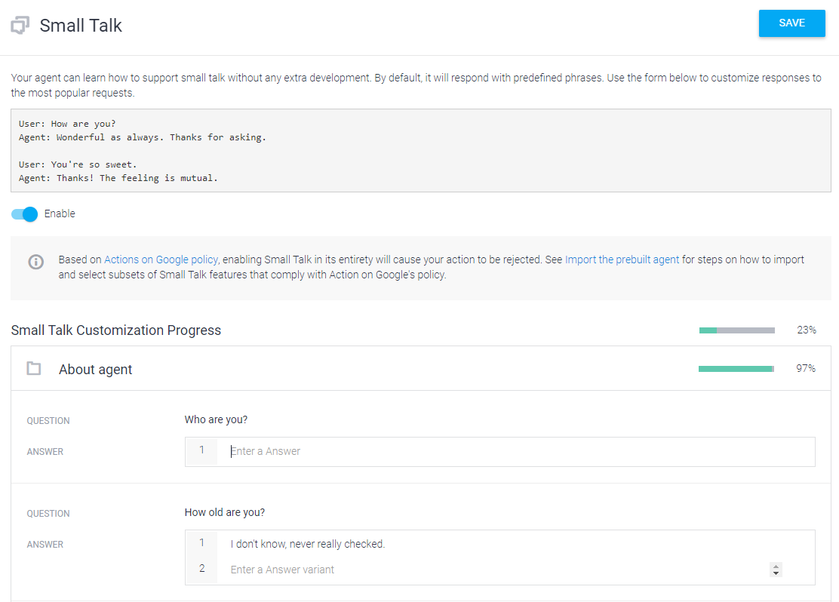
Task: Click the folder icon beside About agent
Action: point(33,368)
